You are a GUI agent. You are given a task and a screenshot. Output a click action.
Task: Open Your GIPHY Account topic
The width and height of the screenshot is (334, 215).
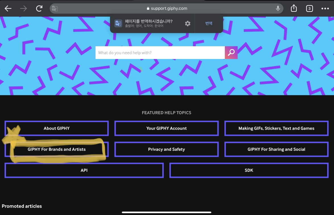pyautogui.click(x=166, y=128)
